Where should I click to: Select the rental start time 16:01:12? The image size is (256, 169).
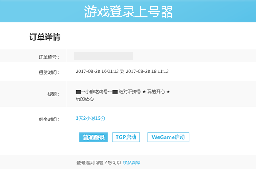pos(109,72)
